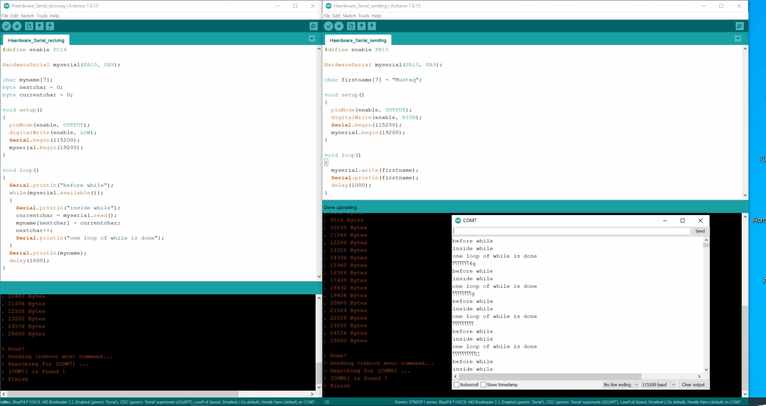The width and height of the screenshot is (766, 406).
Task: Toggle Show timestamp checkbox
Action: [483, 385]
